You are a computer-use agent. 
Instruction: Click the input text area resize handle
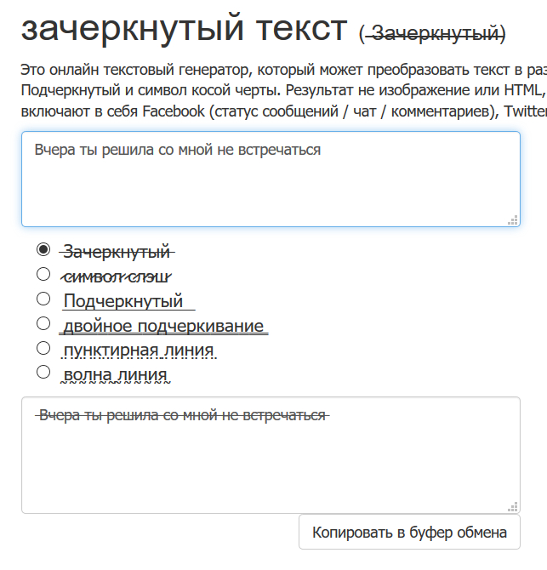[x=513, y=219]
